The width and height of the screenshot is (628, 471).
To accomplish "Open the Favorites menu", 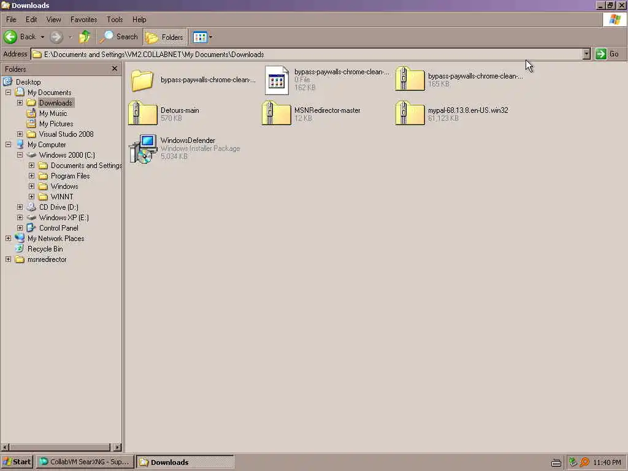I will point(83,20).
